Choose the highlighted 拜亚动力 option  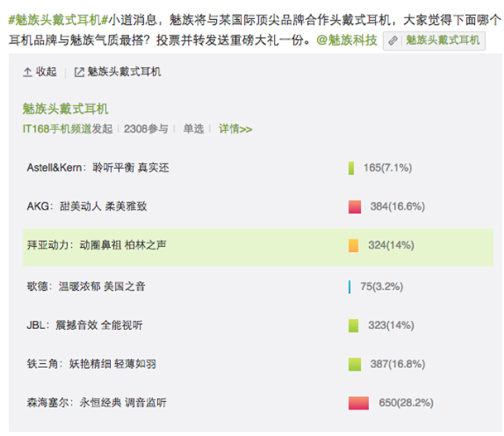(x=257, y=247)
